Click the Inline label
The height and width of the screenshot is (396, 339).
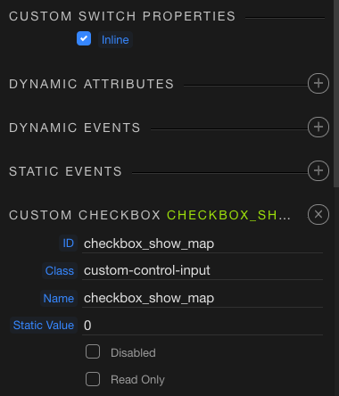pyautogui.click(x=115, y=39)
